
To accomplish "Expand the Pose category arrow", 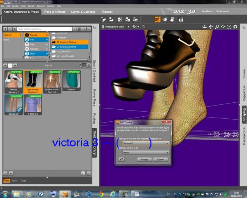I will point(47,54).
